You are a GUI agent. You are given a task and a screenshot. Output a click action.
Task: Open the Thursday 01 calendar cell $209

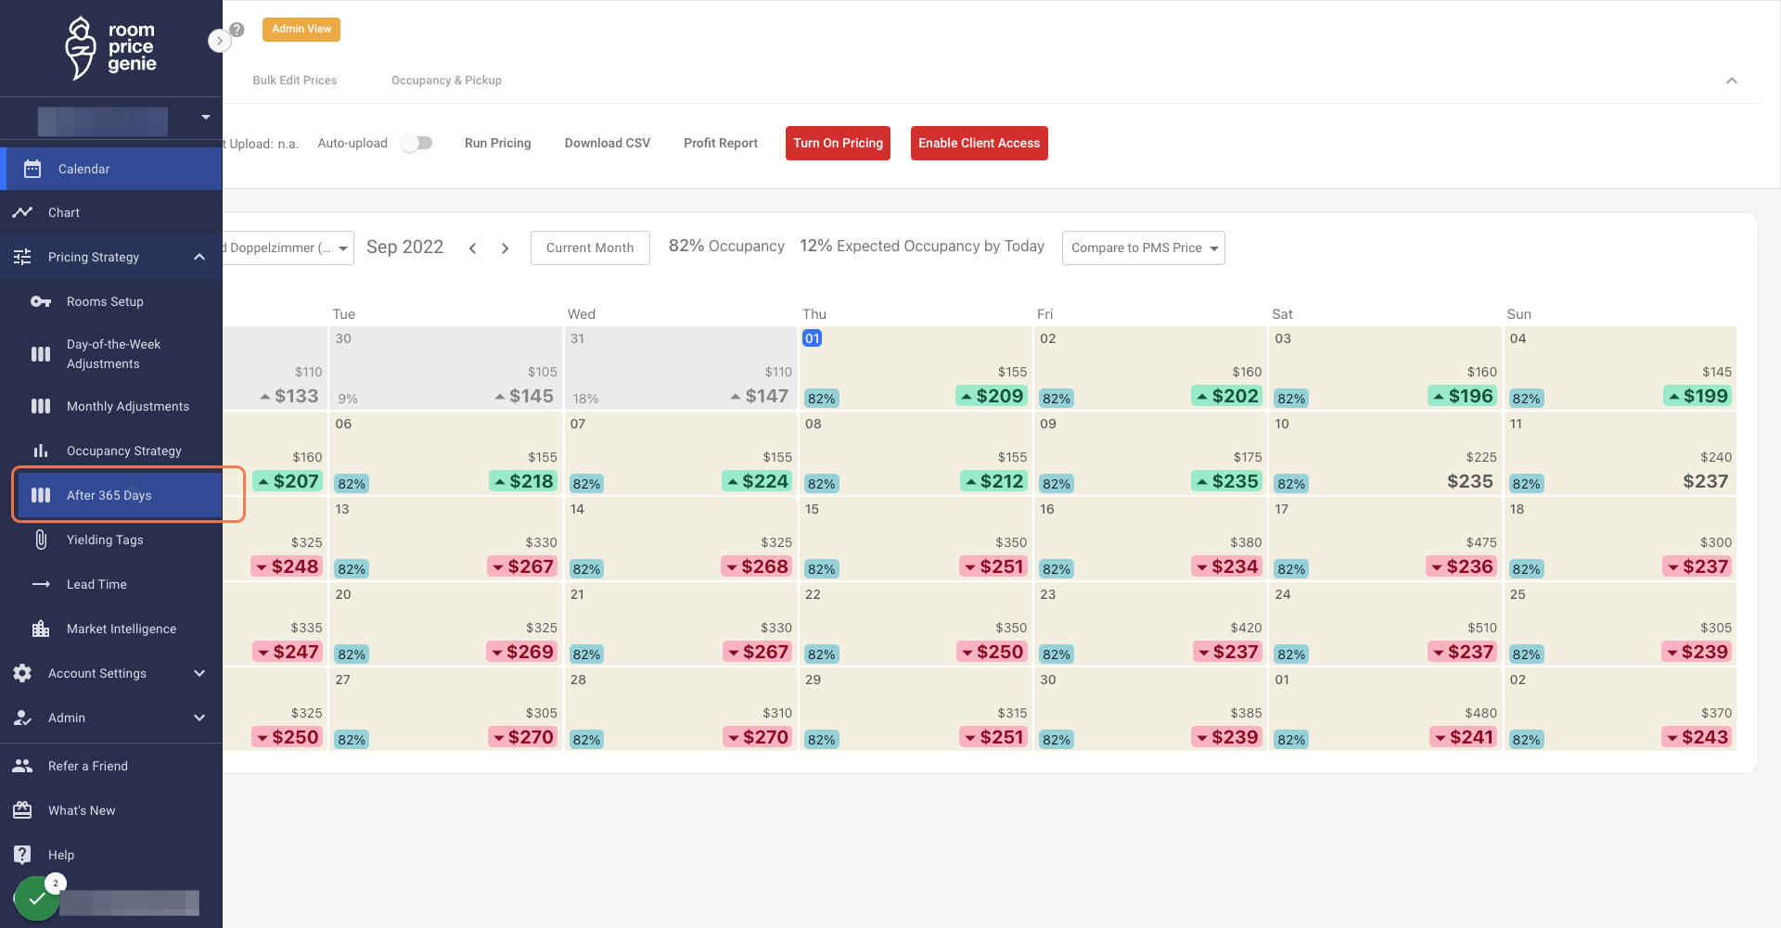[x=915, y=368]
